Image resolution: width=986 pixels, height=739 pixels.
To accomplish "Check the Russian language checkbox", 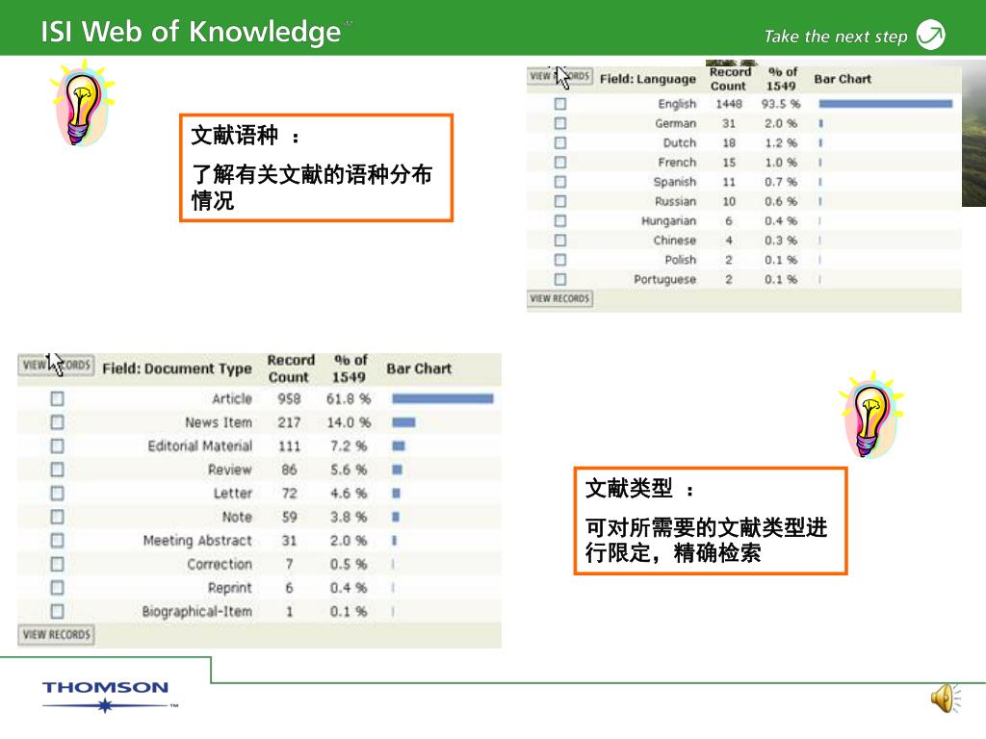I will click(x=560, y=201).
